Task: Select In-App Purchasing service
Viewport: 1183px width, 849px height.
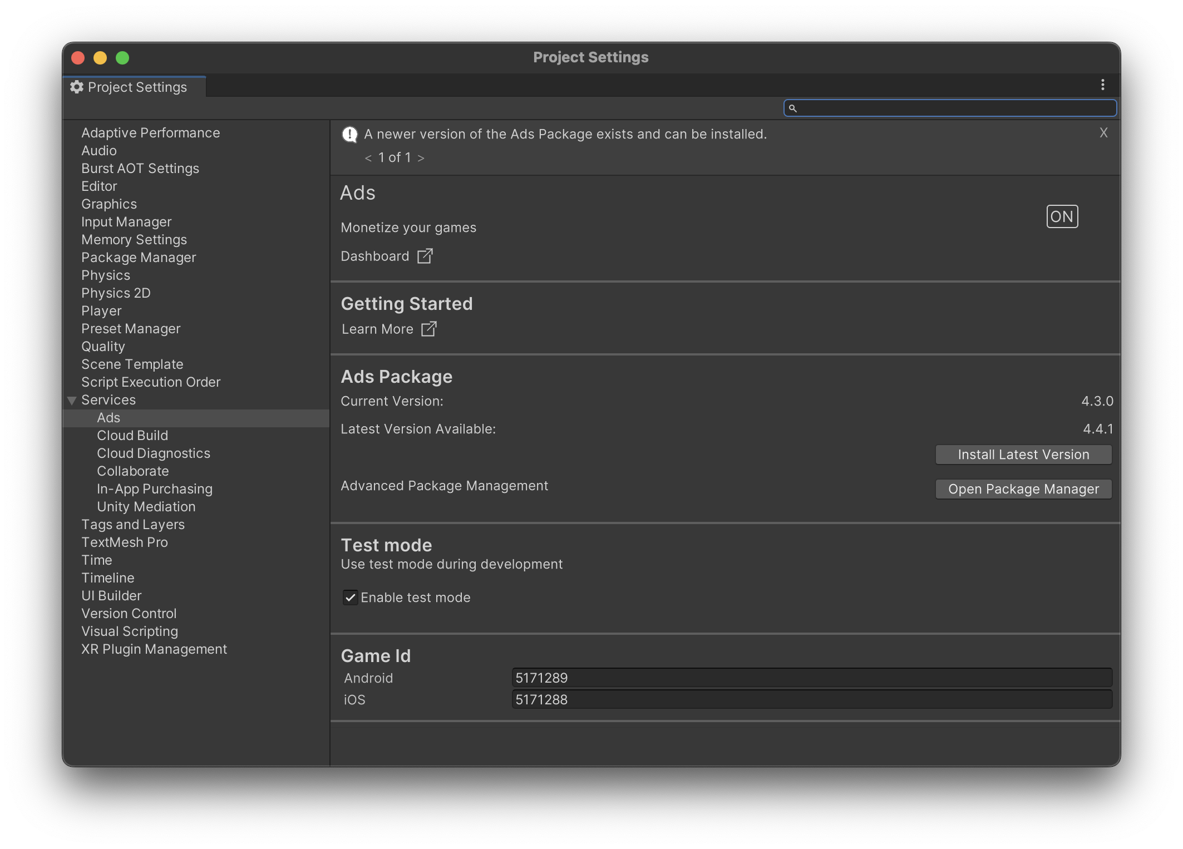Action: pos(155,488)
